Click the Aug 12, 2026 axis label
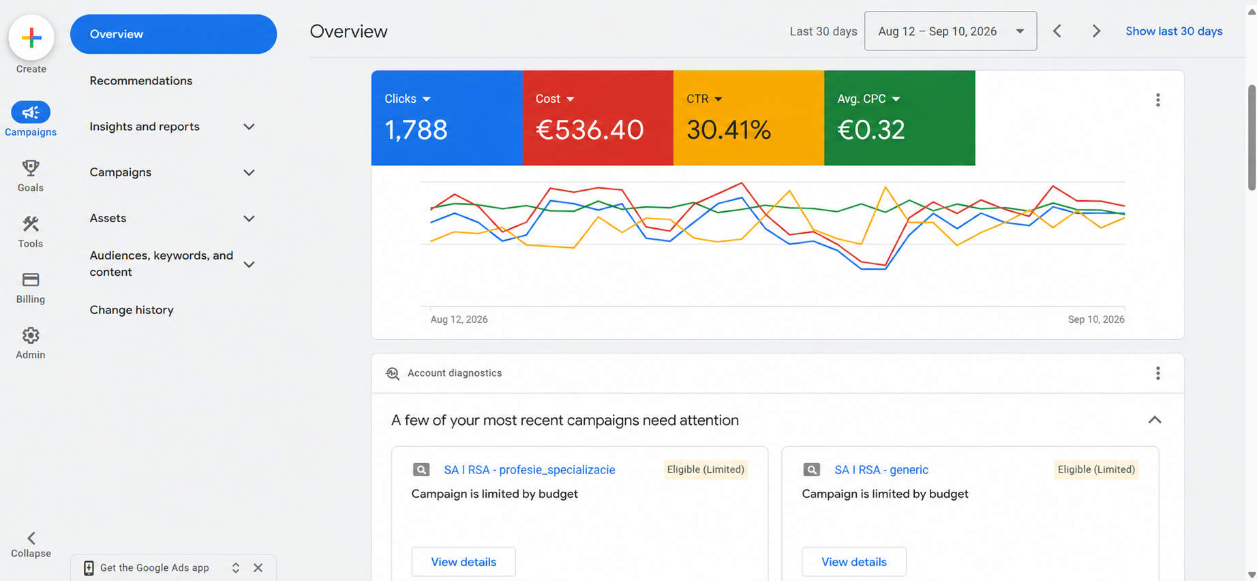The height and width of the screenshot is (581, 1257). [x=459, y=319]
